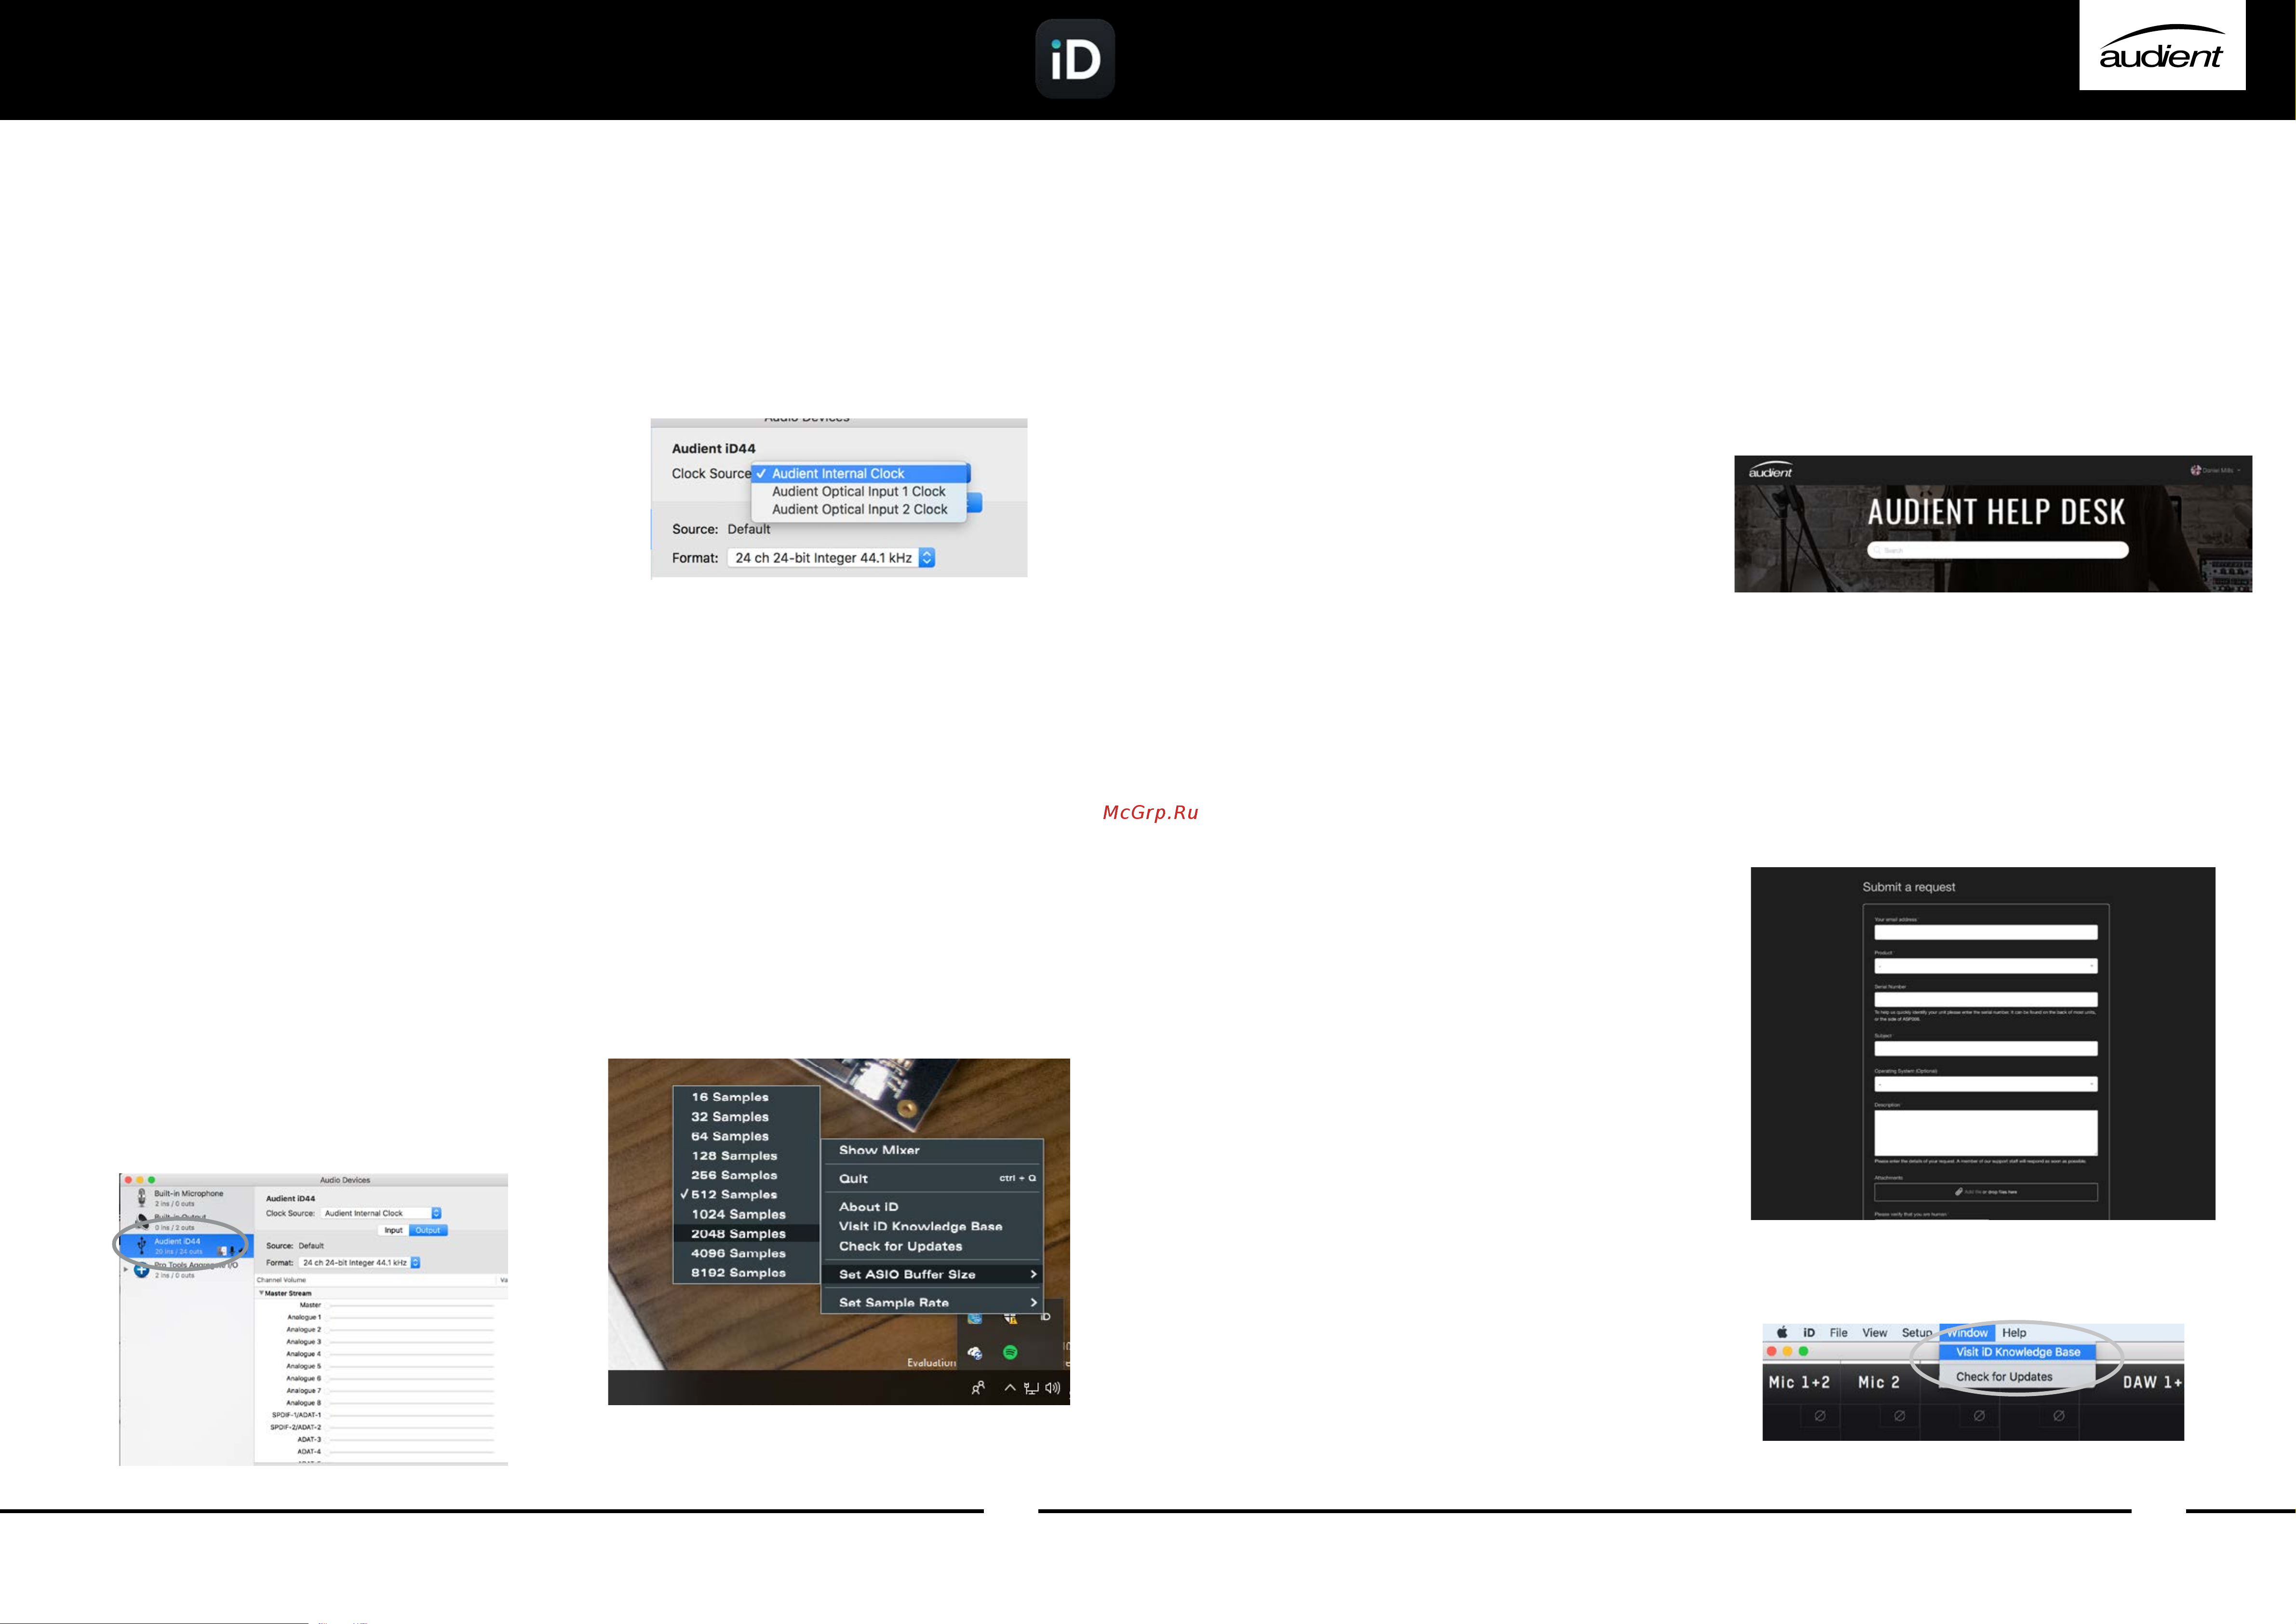Click Check for Updates in tray menu
Viewport: 2296px width, 1624px height.
click(x=932, y=1246)
